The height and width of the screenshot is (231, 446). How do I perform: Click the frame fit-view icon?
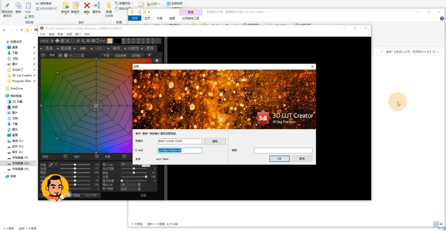[x=88, y=40]
